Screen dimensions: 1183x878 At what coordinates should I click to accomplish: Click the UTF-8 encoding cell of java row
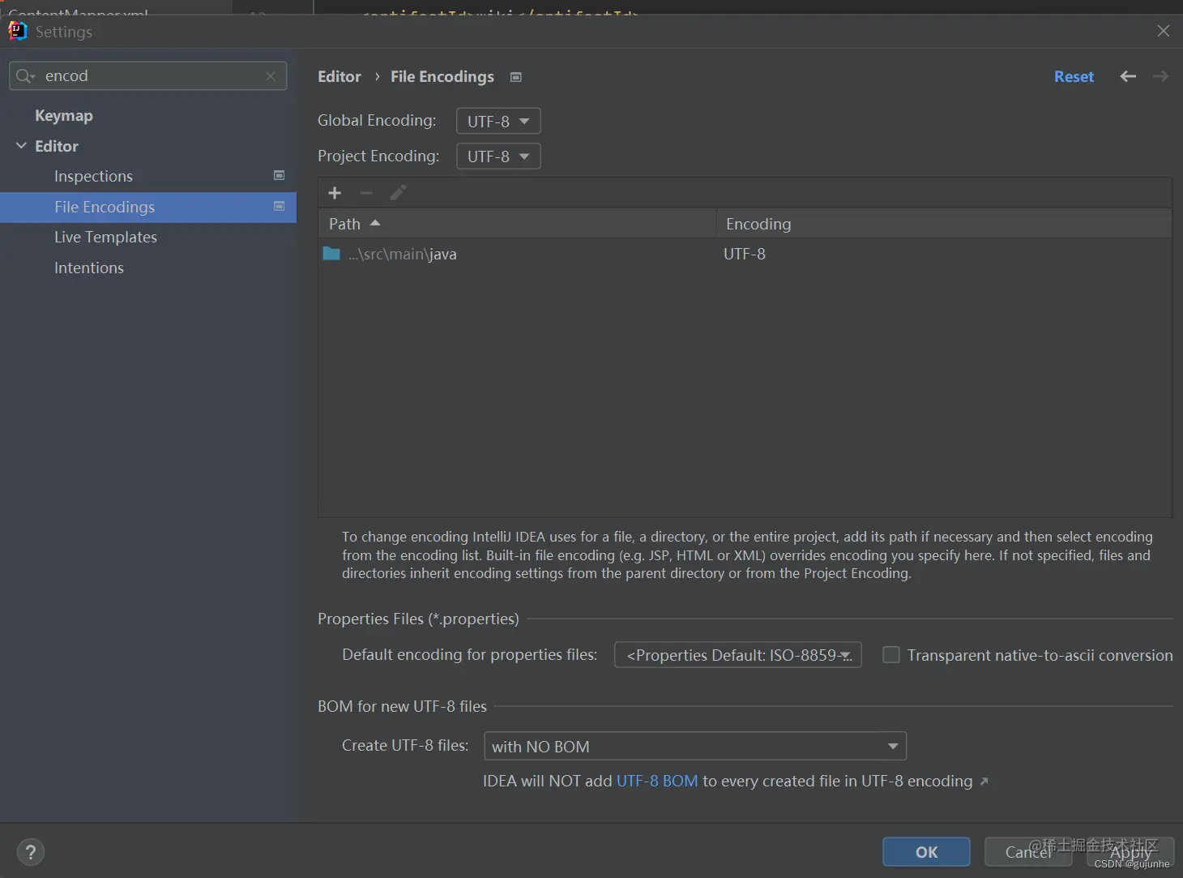[745, 254]
